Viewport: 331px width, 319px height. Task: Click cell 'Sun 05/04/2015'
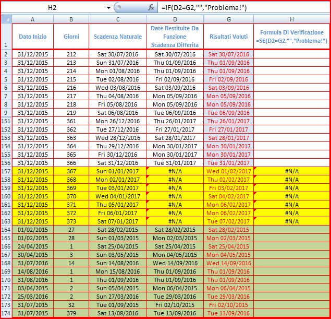(x=118, y=288)
